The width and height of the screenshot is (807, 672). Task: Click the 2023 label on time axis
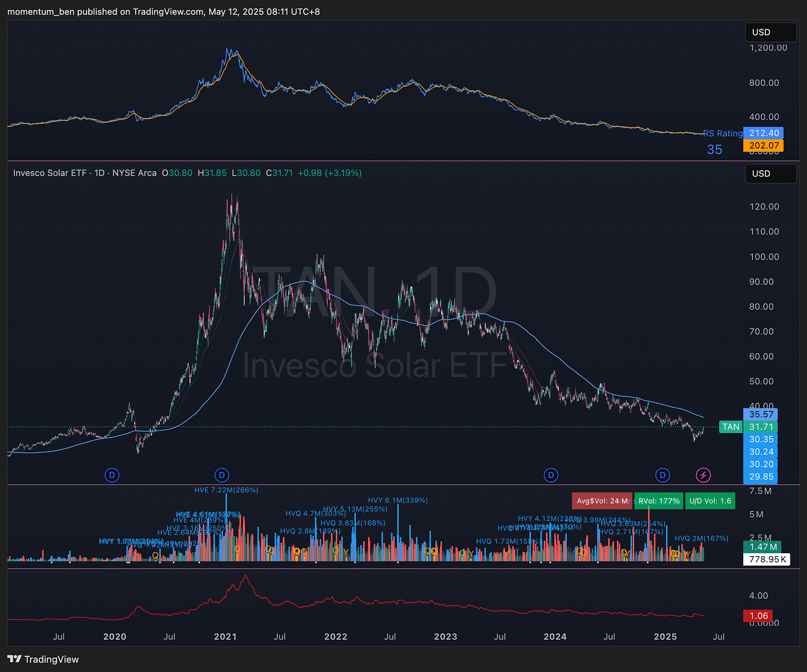tap(446, 637)
